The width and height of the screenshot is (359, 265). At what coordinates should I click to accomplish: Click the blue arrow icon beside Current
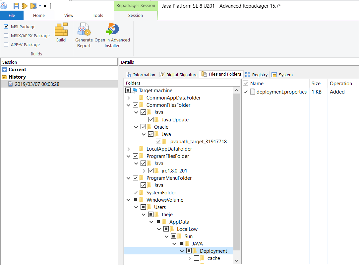point(4,69)
